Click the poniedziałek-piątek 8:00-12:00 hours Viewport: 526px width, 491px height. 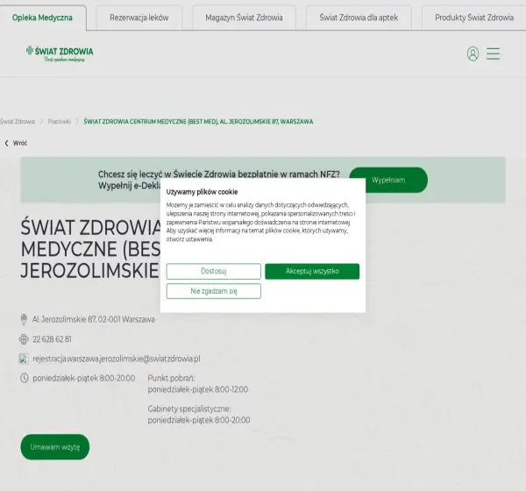point(198,389)
